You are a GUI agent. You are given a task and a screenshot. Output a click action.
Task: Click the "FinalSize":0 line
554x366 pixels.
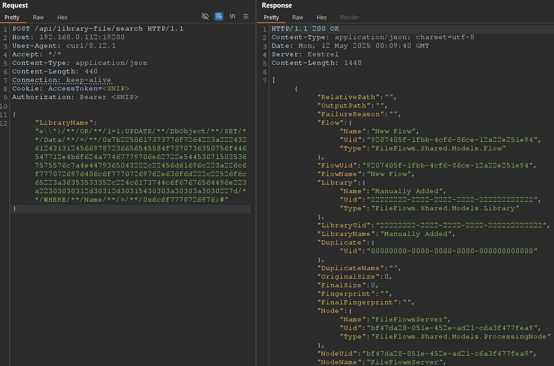click(348, 285)
